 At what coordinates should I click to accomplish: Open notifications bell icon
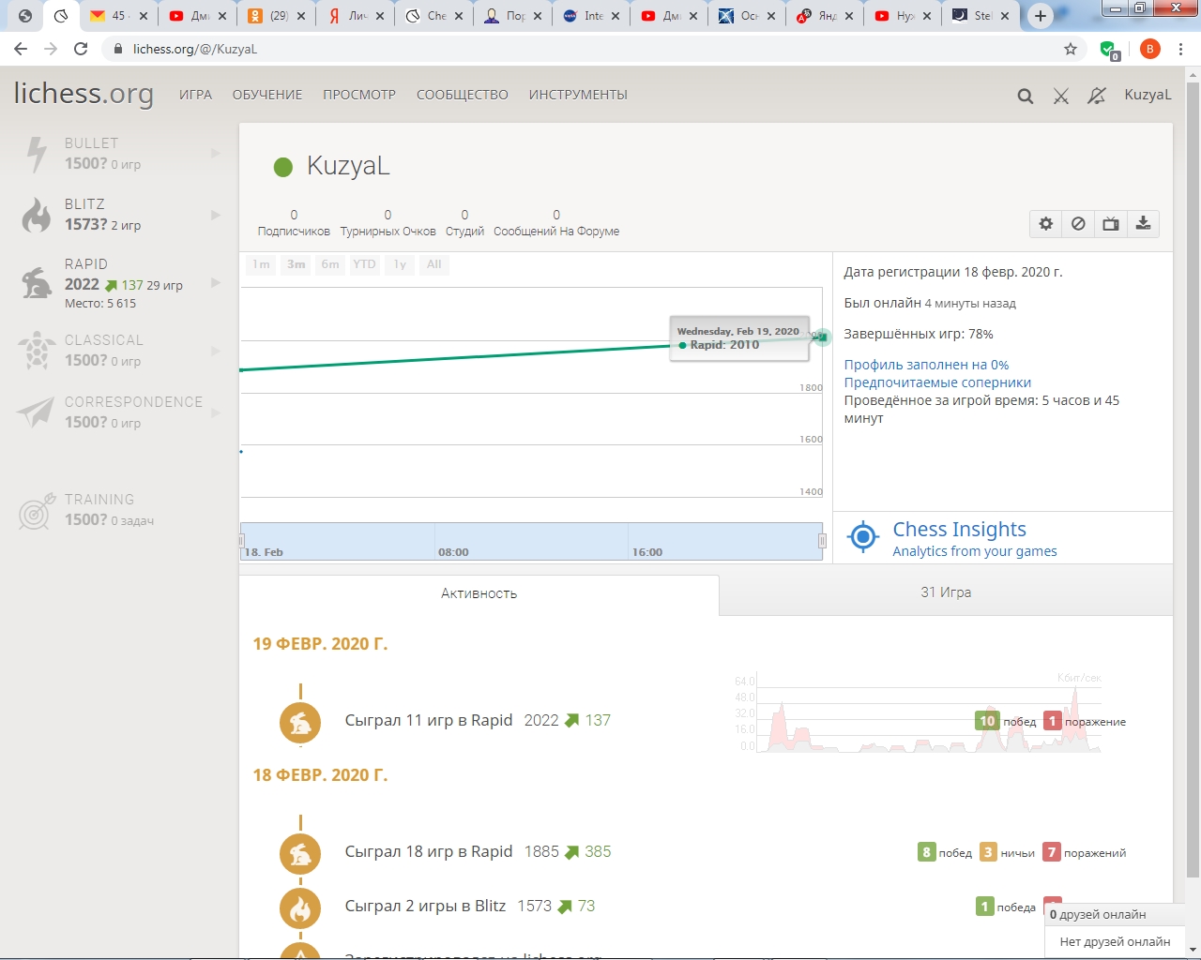(x=1096, y=96)
